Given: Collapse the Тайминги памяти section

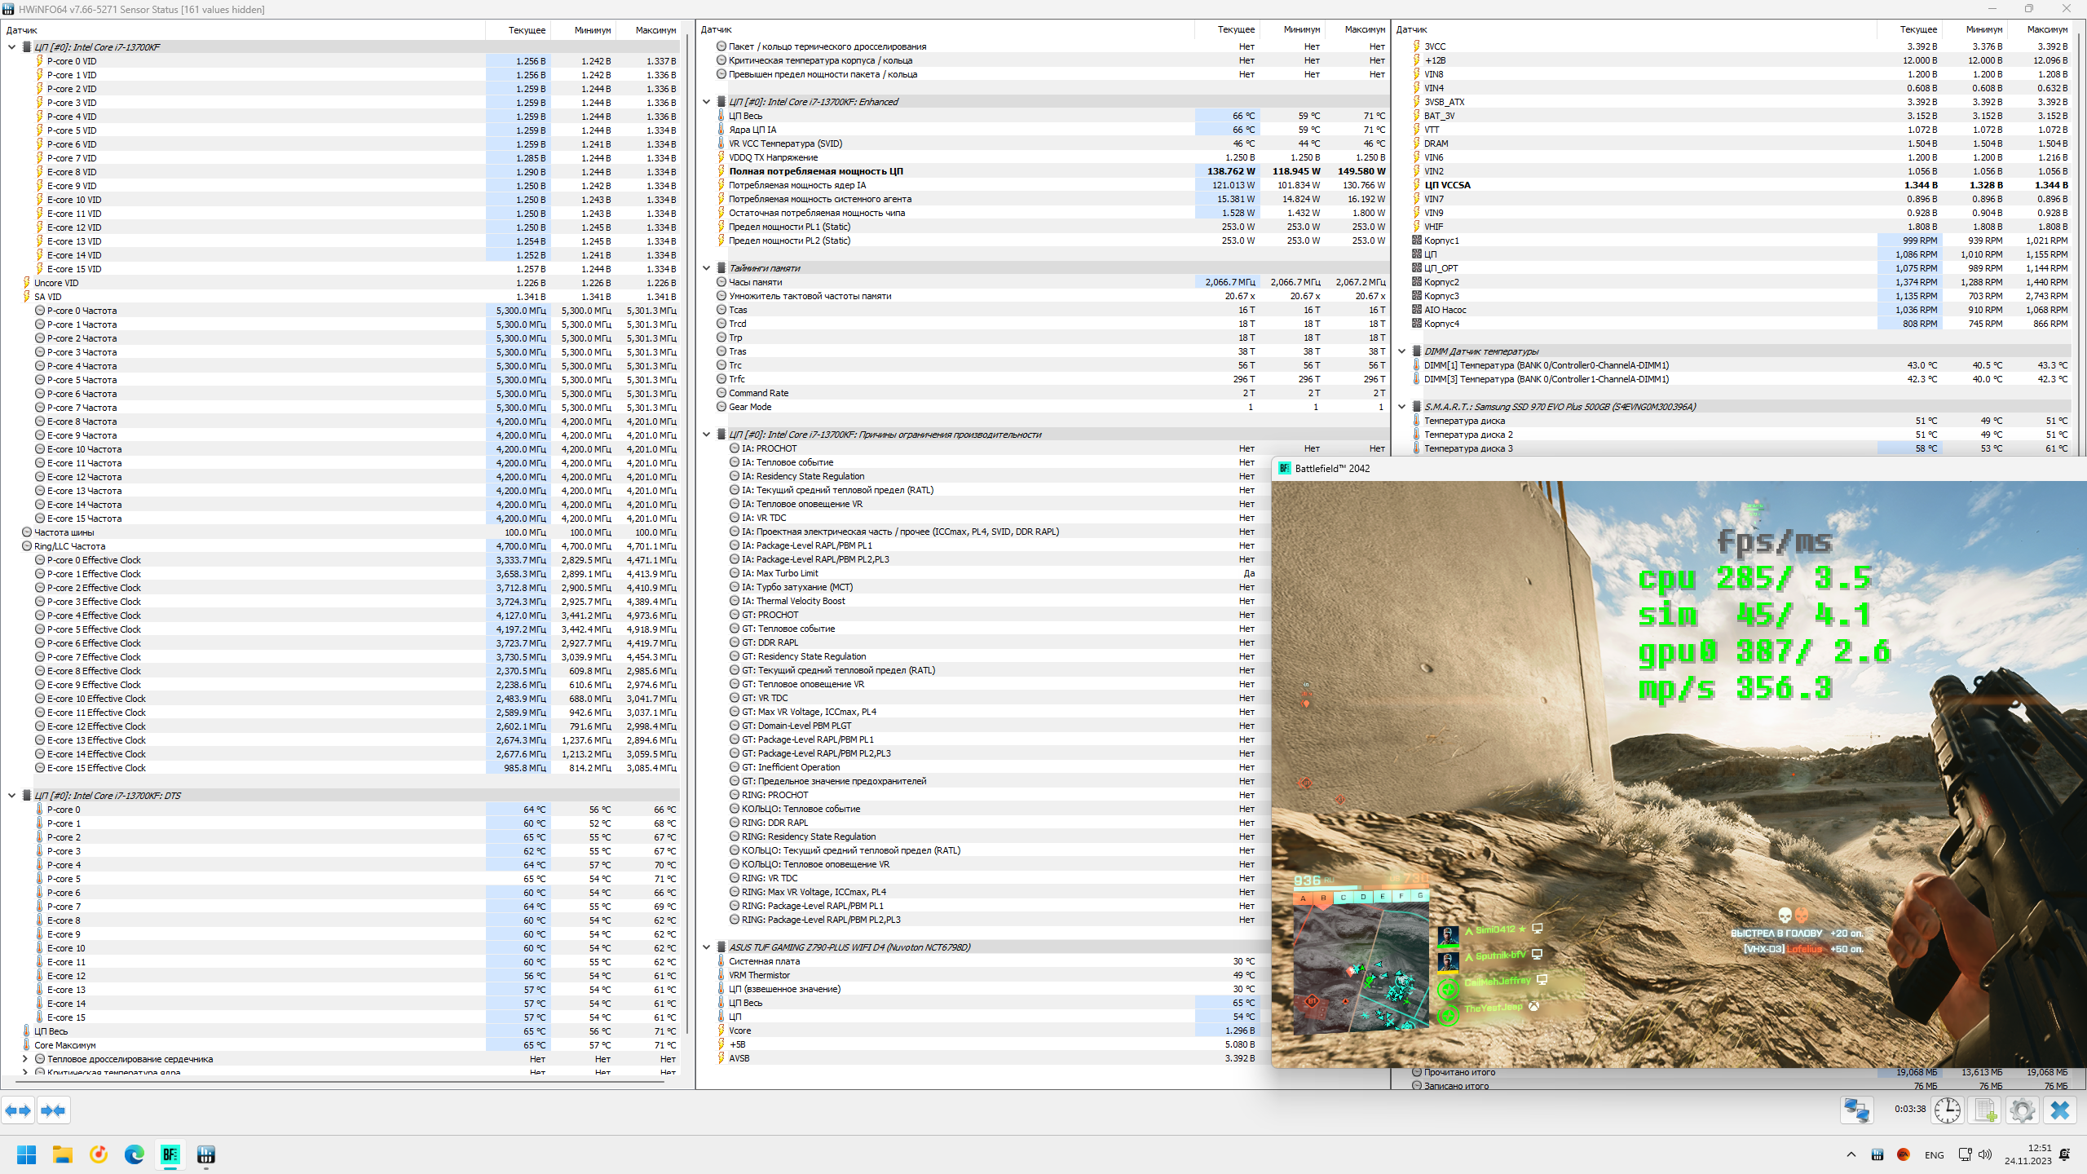Looking at the screenshot, I should [x=706, y=268].
